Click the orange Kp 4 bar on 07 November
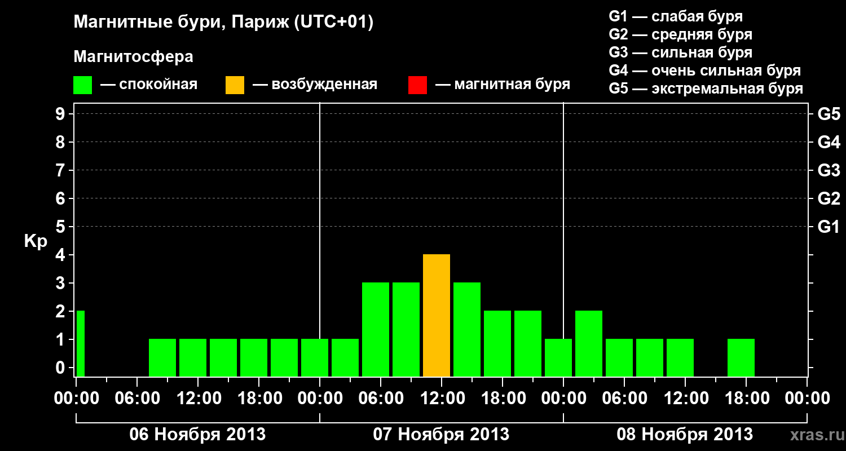Image resolution: width=846 pixels, height=451 pixels. (437, 316)
